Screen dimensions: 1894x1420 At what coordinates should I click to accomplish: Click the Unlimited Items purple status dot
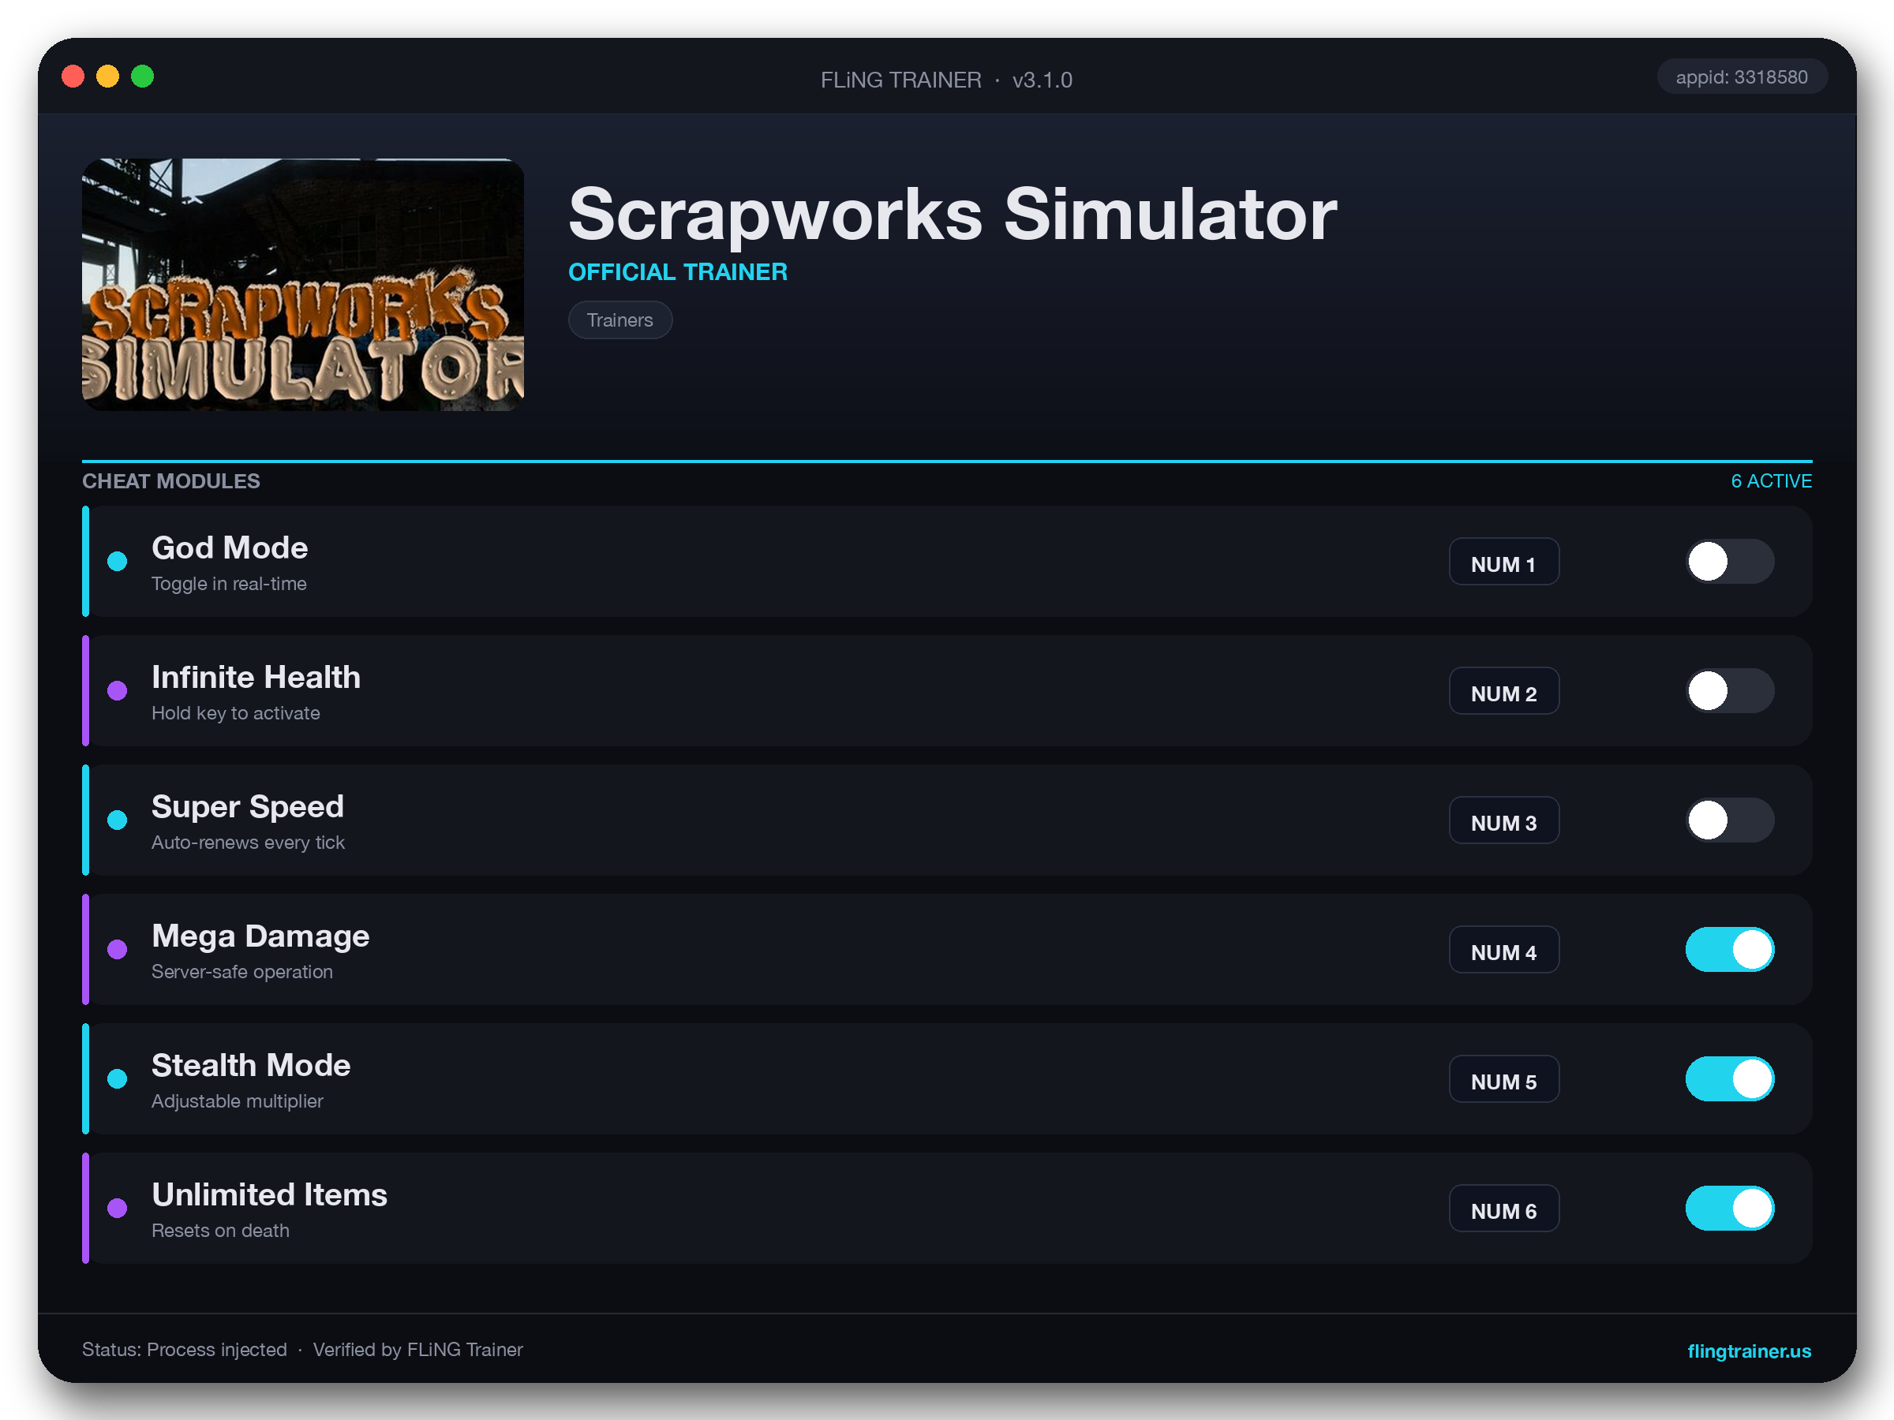point(118,1208)
